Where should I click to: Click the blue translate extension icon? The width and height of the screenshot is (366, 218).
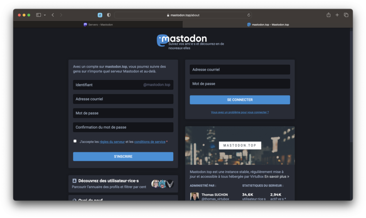[100, 15]
